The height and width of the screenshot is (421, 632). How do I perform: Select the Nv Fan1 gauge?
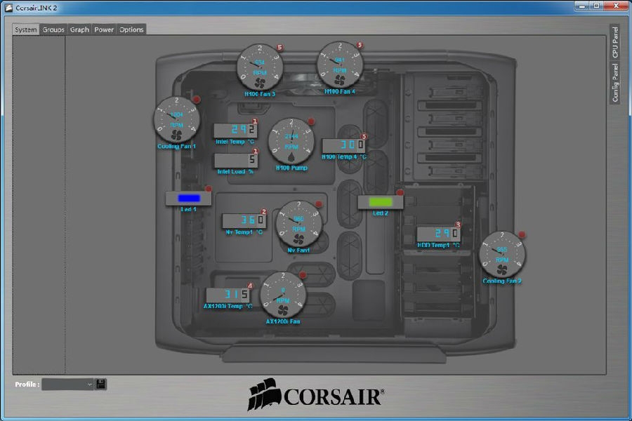(298, 226)
